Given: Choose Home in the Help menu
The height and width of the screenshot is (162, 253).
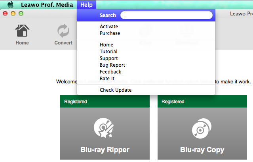Looking at the screenshot, I should 146,44.
